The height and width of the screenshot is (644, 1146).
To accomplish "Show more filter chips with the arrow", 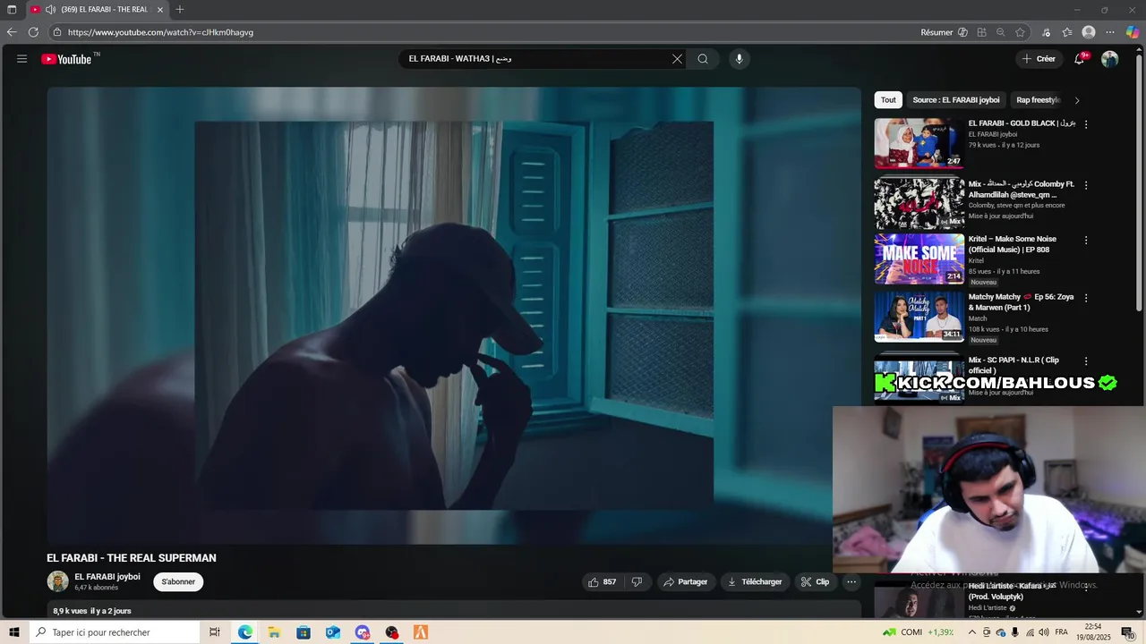I will [1077, 100].
